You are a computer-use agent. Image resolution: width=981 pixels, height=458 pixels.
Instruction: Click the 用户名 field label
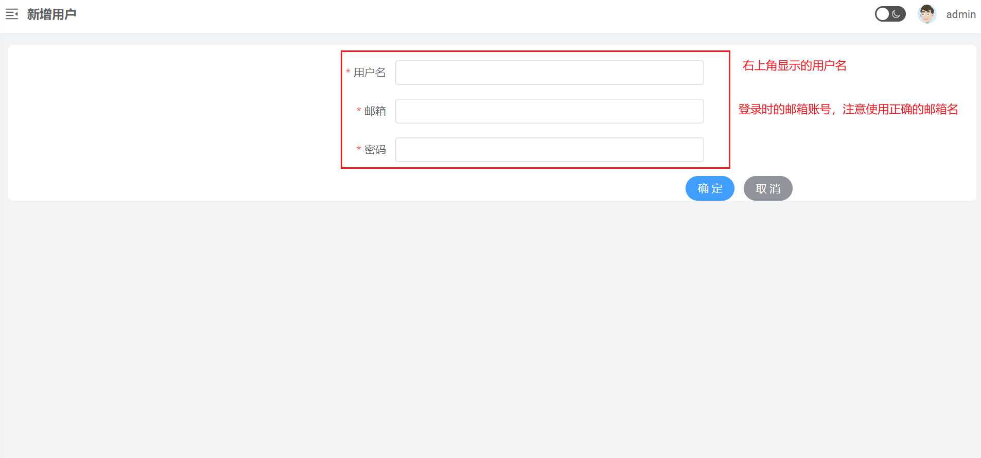pos(370,73)
